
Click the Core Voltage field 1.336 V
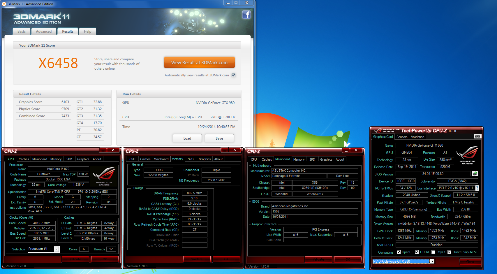point(78,185)
